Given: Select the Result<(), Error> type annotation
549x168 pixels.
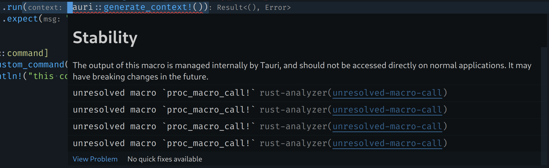Looking at the screenshot, I should [253, 7].
